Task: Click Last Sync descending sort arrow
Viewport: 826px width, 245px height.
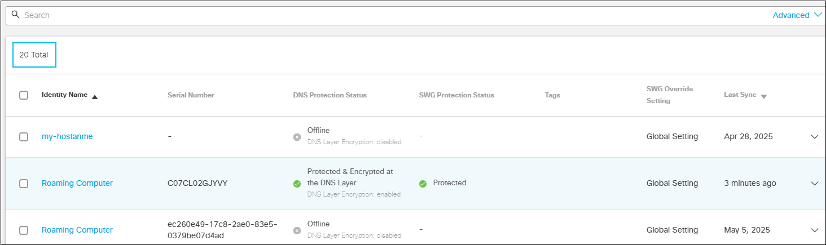Action: tap(763, 97)
